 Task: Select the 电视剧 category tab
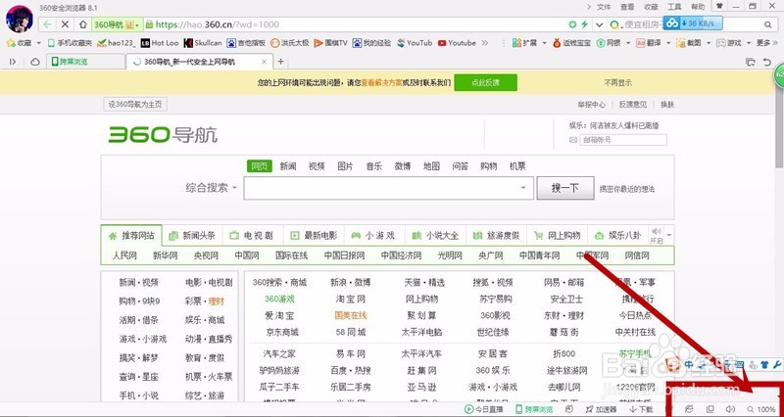pyautogui.click(x=253, y=235)
